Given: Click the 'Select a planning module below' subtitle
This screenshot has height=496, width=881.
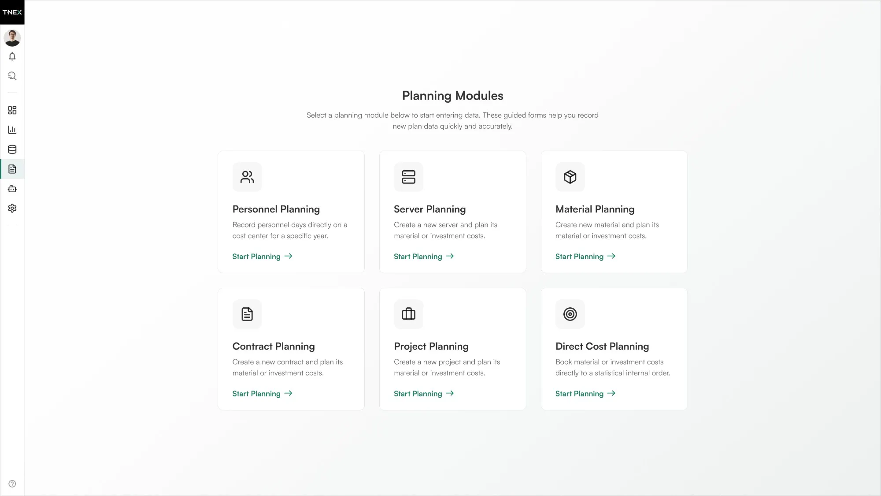Looking at the screenshot, I should point(452,120).
